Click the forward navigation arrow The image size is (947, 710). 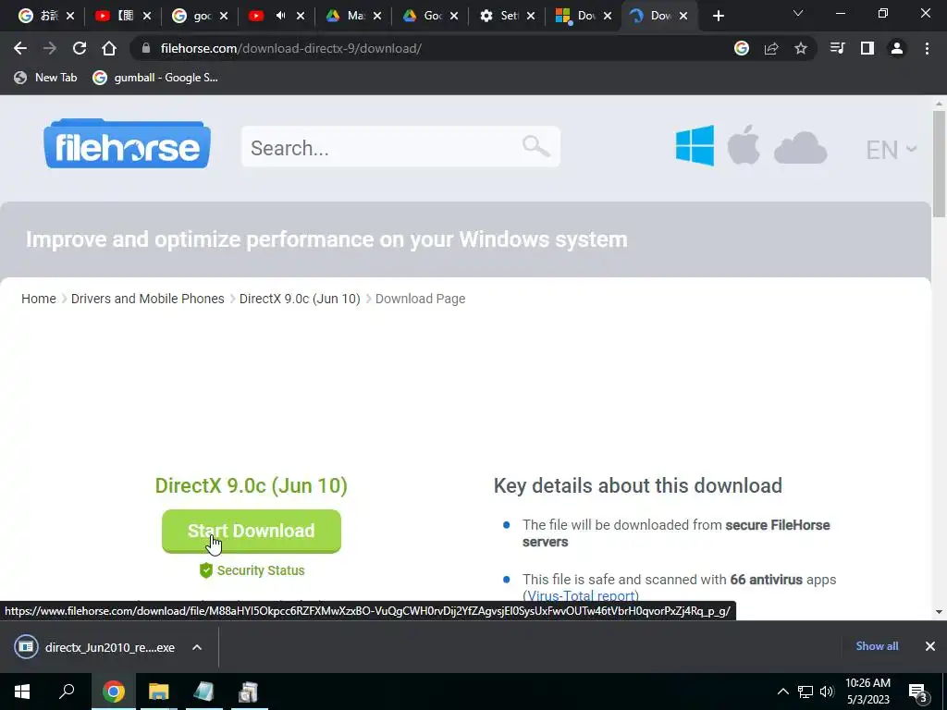(50, 48)
